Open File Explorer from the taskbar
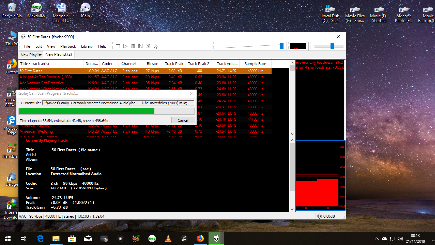The image size is (435, 245). pyautogui.click(x=56, y=239)
